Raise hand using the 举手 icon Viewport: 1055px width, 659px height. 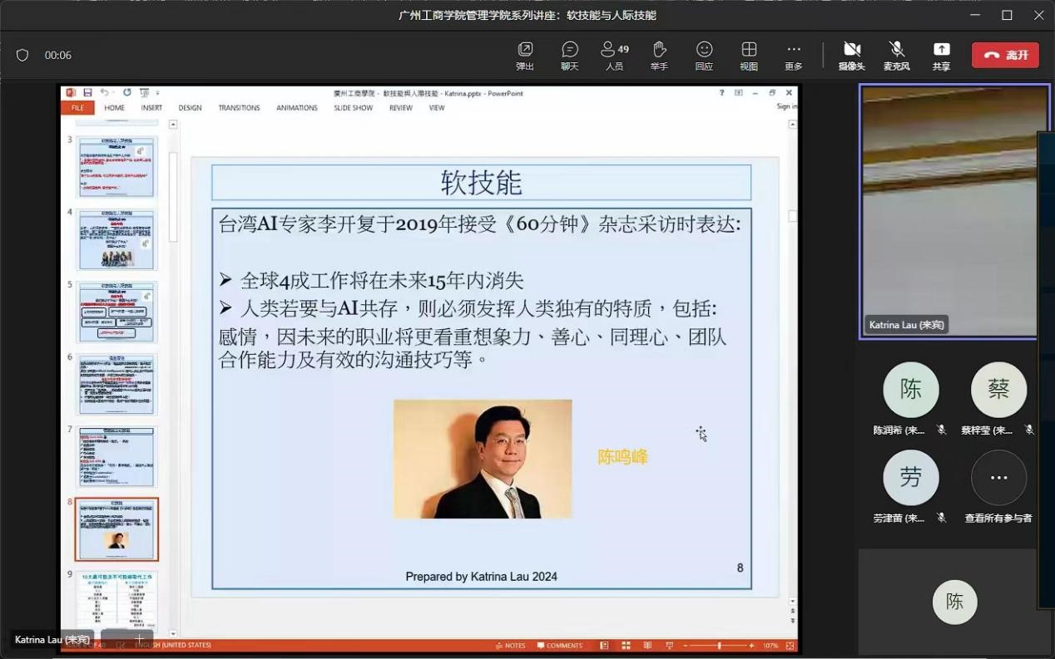[x=659, y=55]
